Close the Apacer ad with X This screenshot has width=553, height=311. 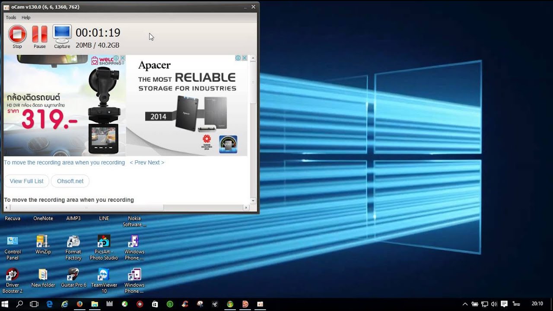tap(245, 58)
